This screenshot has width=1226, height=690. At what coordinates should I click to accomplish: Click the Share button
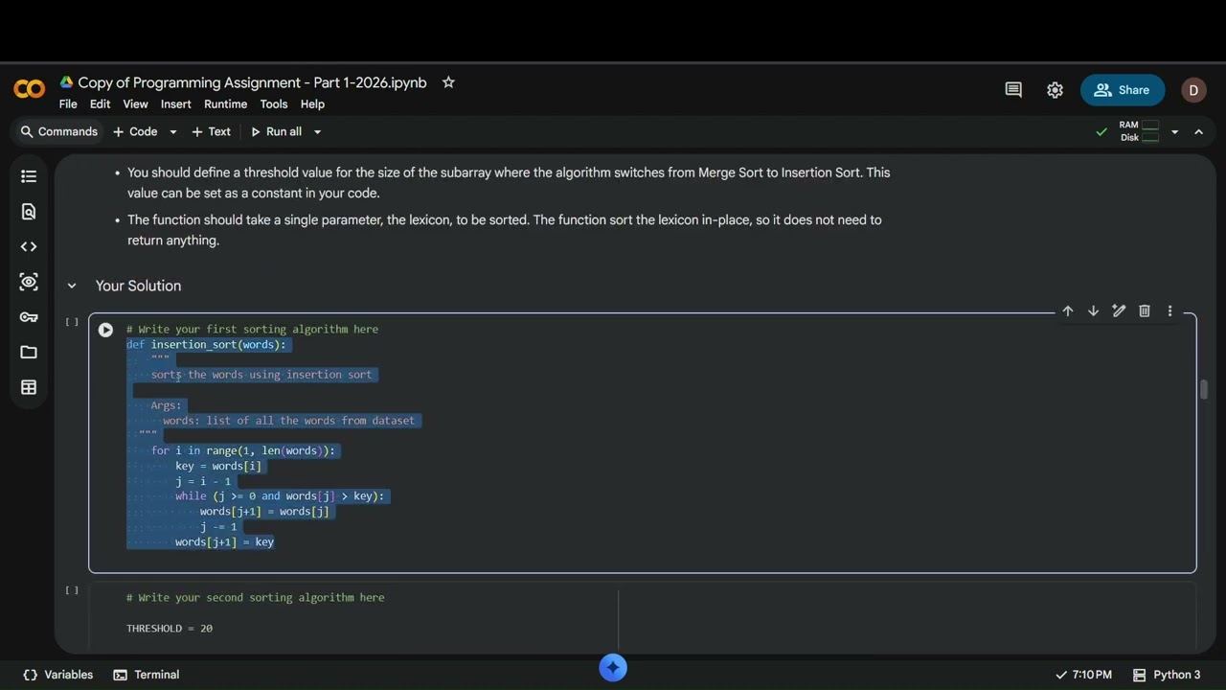coord(1123,90)
